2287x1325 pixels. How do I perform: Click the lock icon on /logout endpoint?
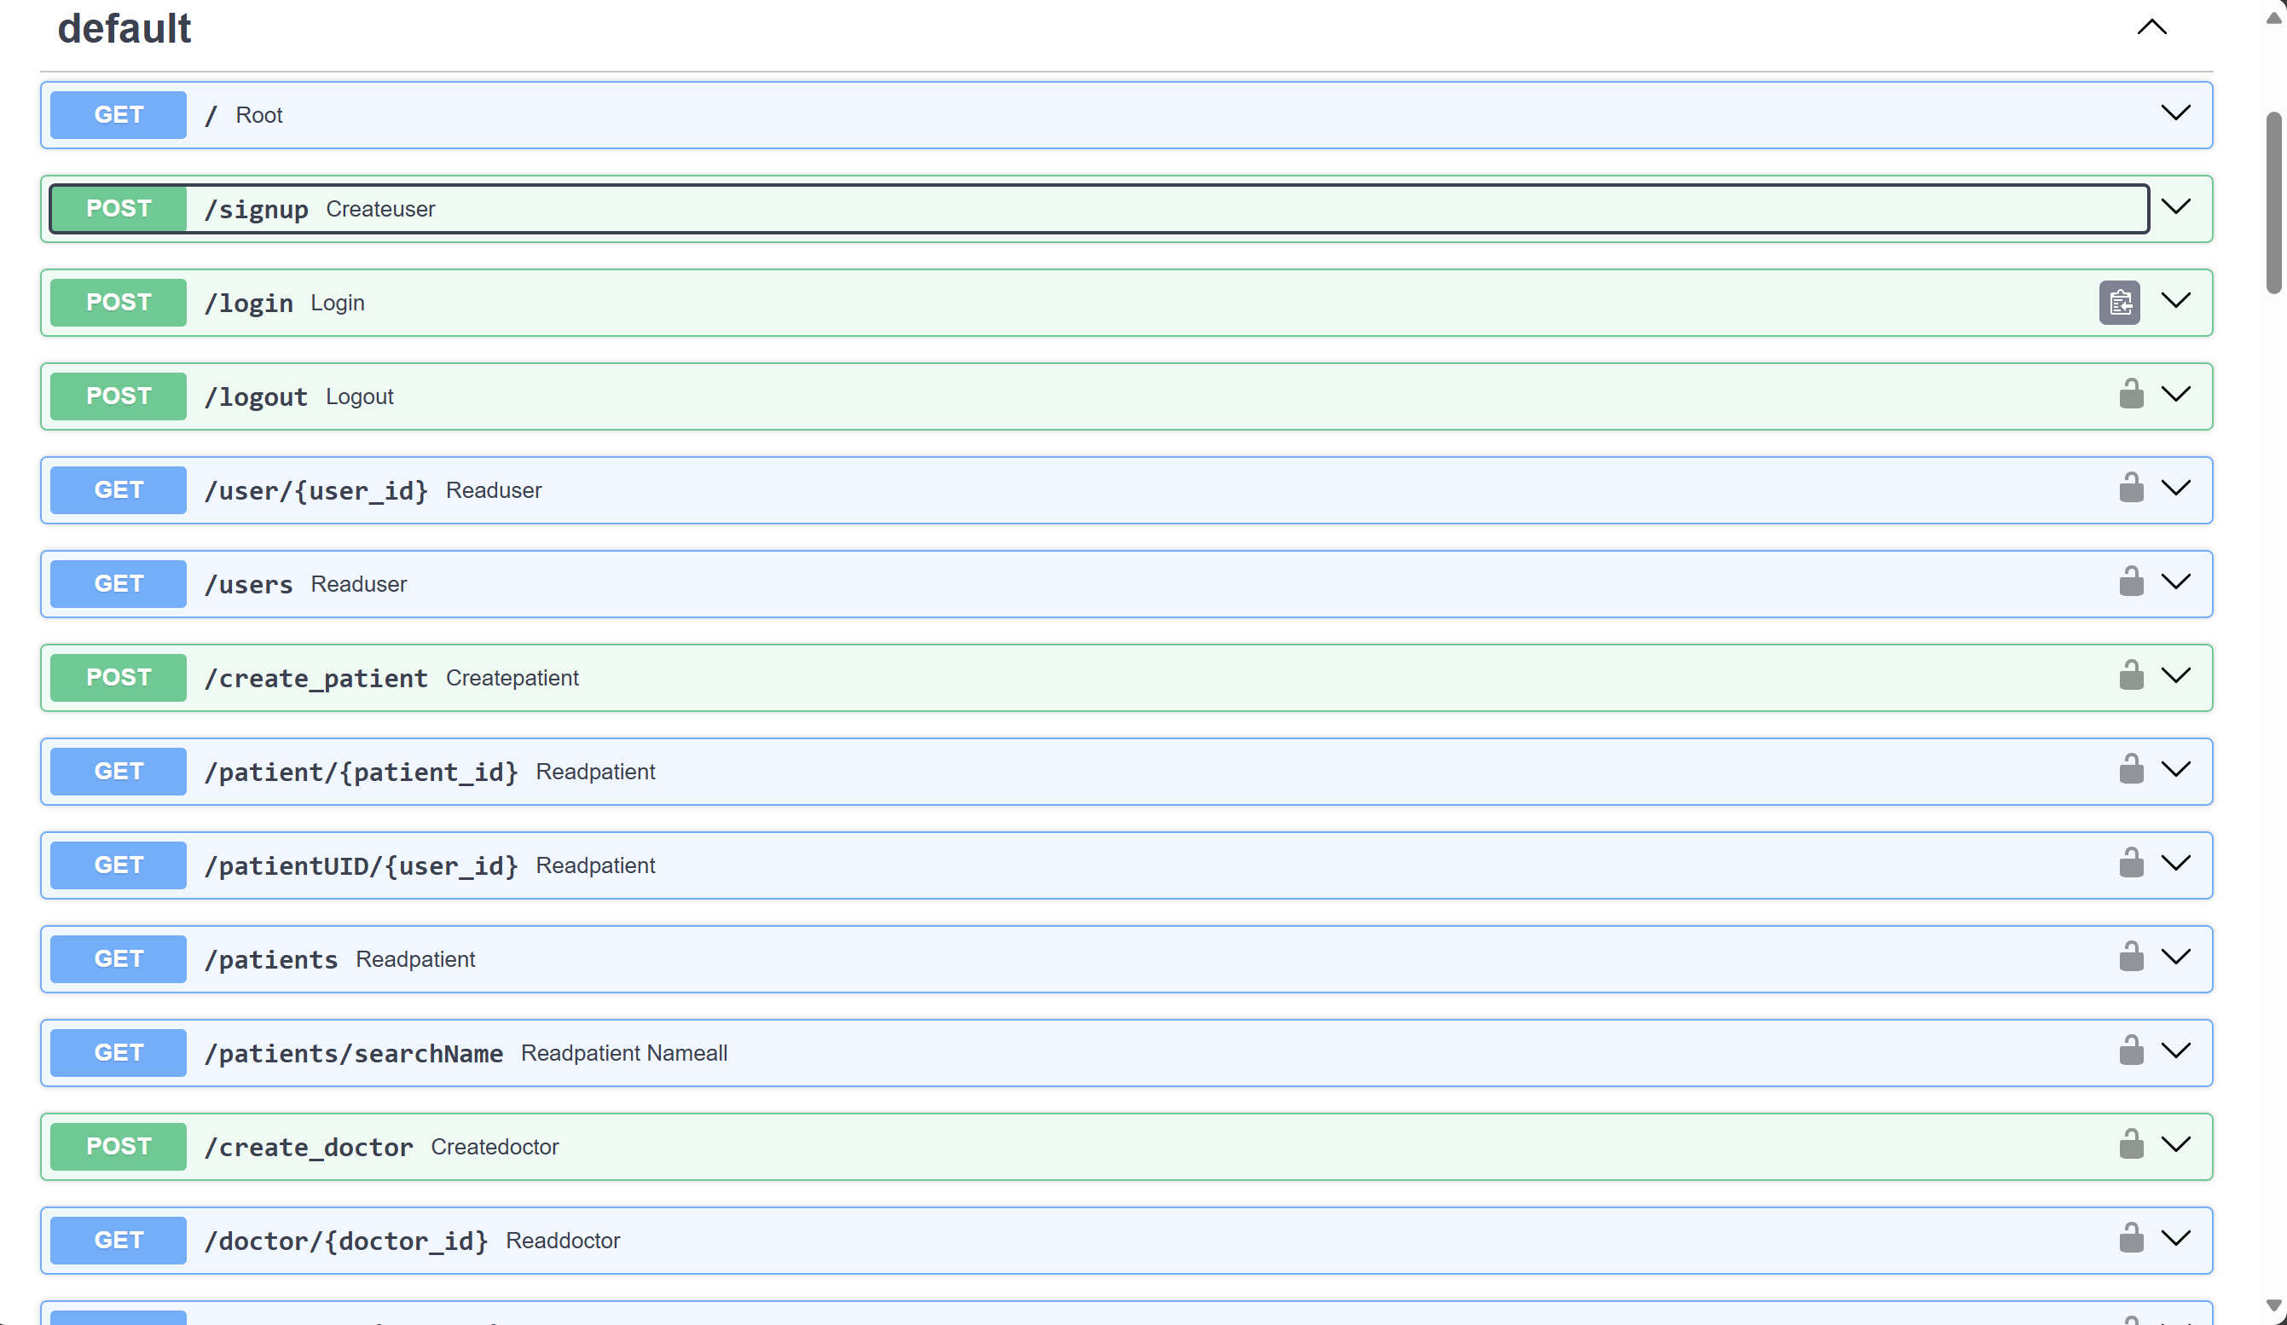[x=2131, y=395]
